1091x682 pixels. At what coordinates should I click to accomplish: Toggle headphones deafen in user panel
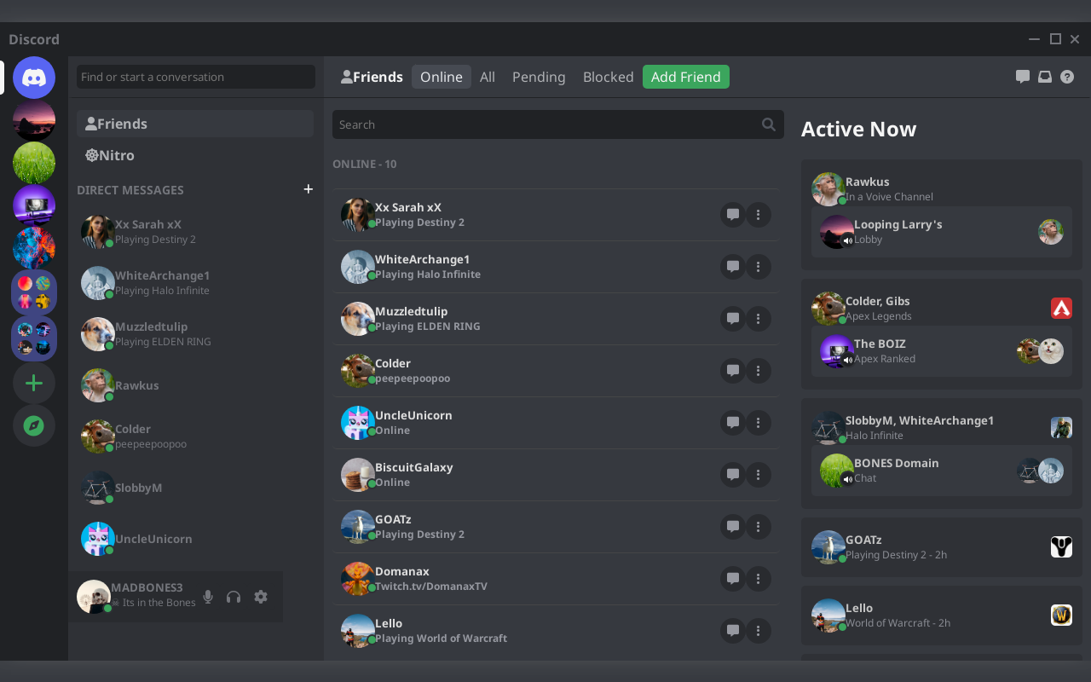tap(234, 597)
